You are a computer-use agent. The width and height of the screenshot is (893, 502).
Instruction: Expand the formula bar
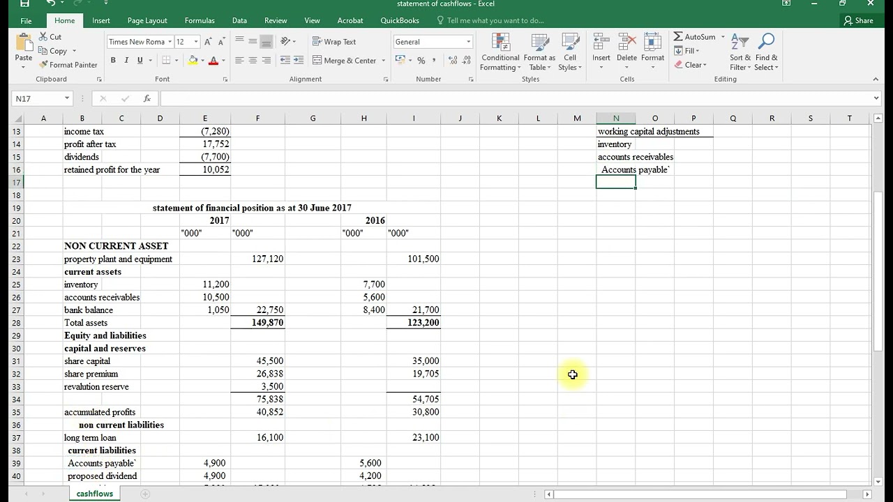876,98
